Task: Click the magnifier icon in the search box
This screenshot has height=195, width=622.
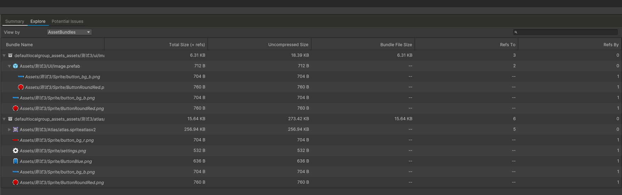Action: [x=516, y=32]
